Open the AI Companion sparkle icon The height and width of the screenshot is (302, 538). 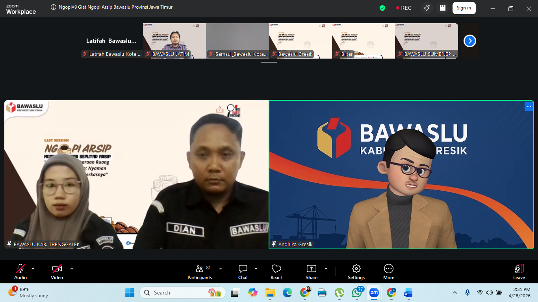(x=427, y=8)
